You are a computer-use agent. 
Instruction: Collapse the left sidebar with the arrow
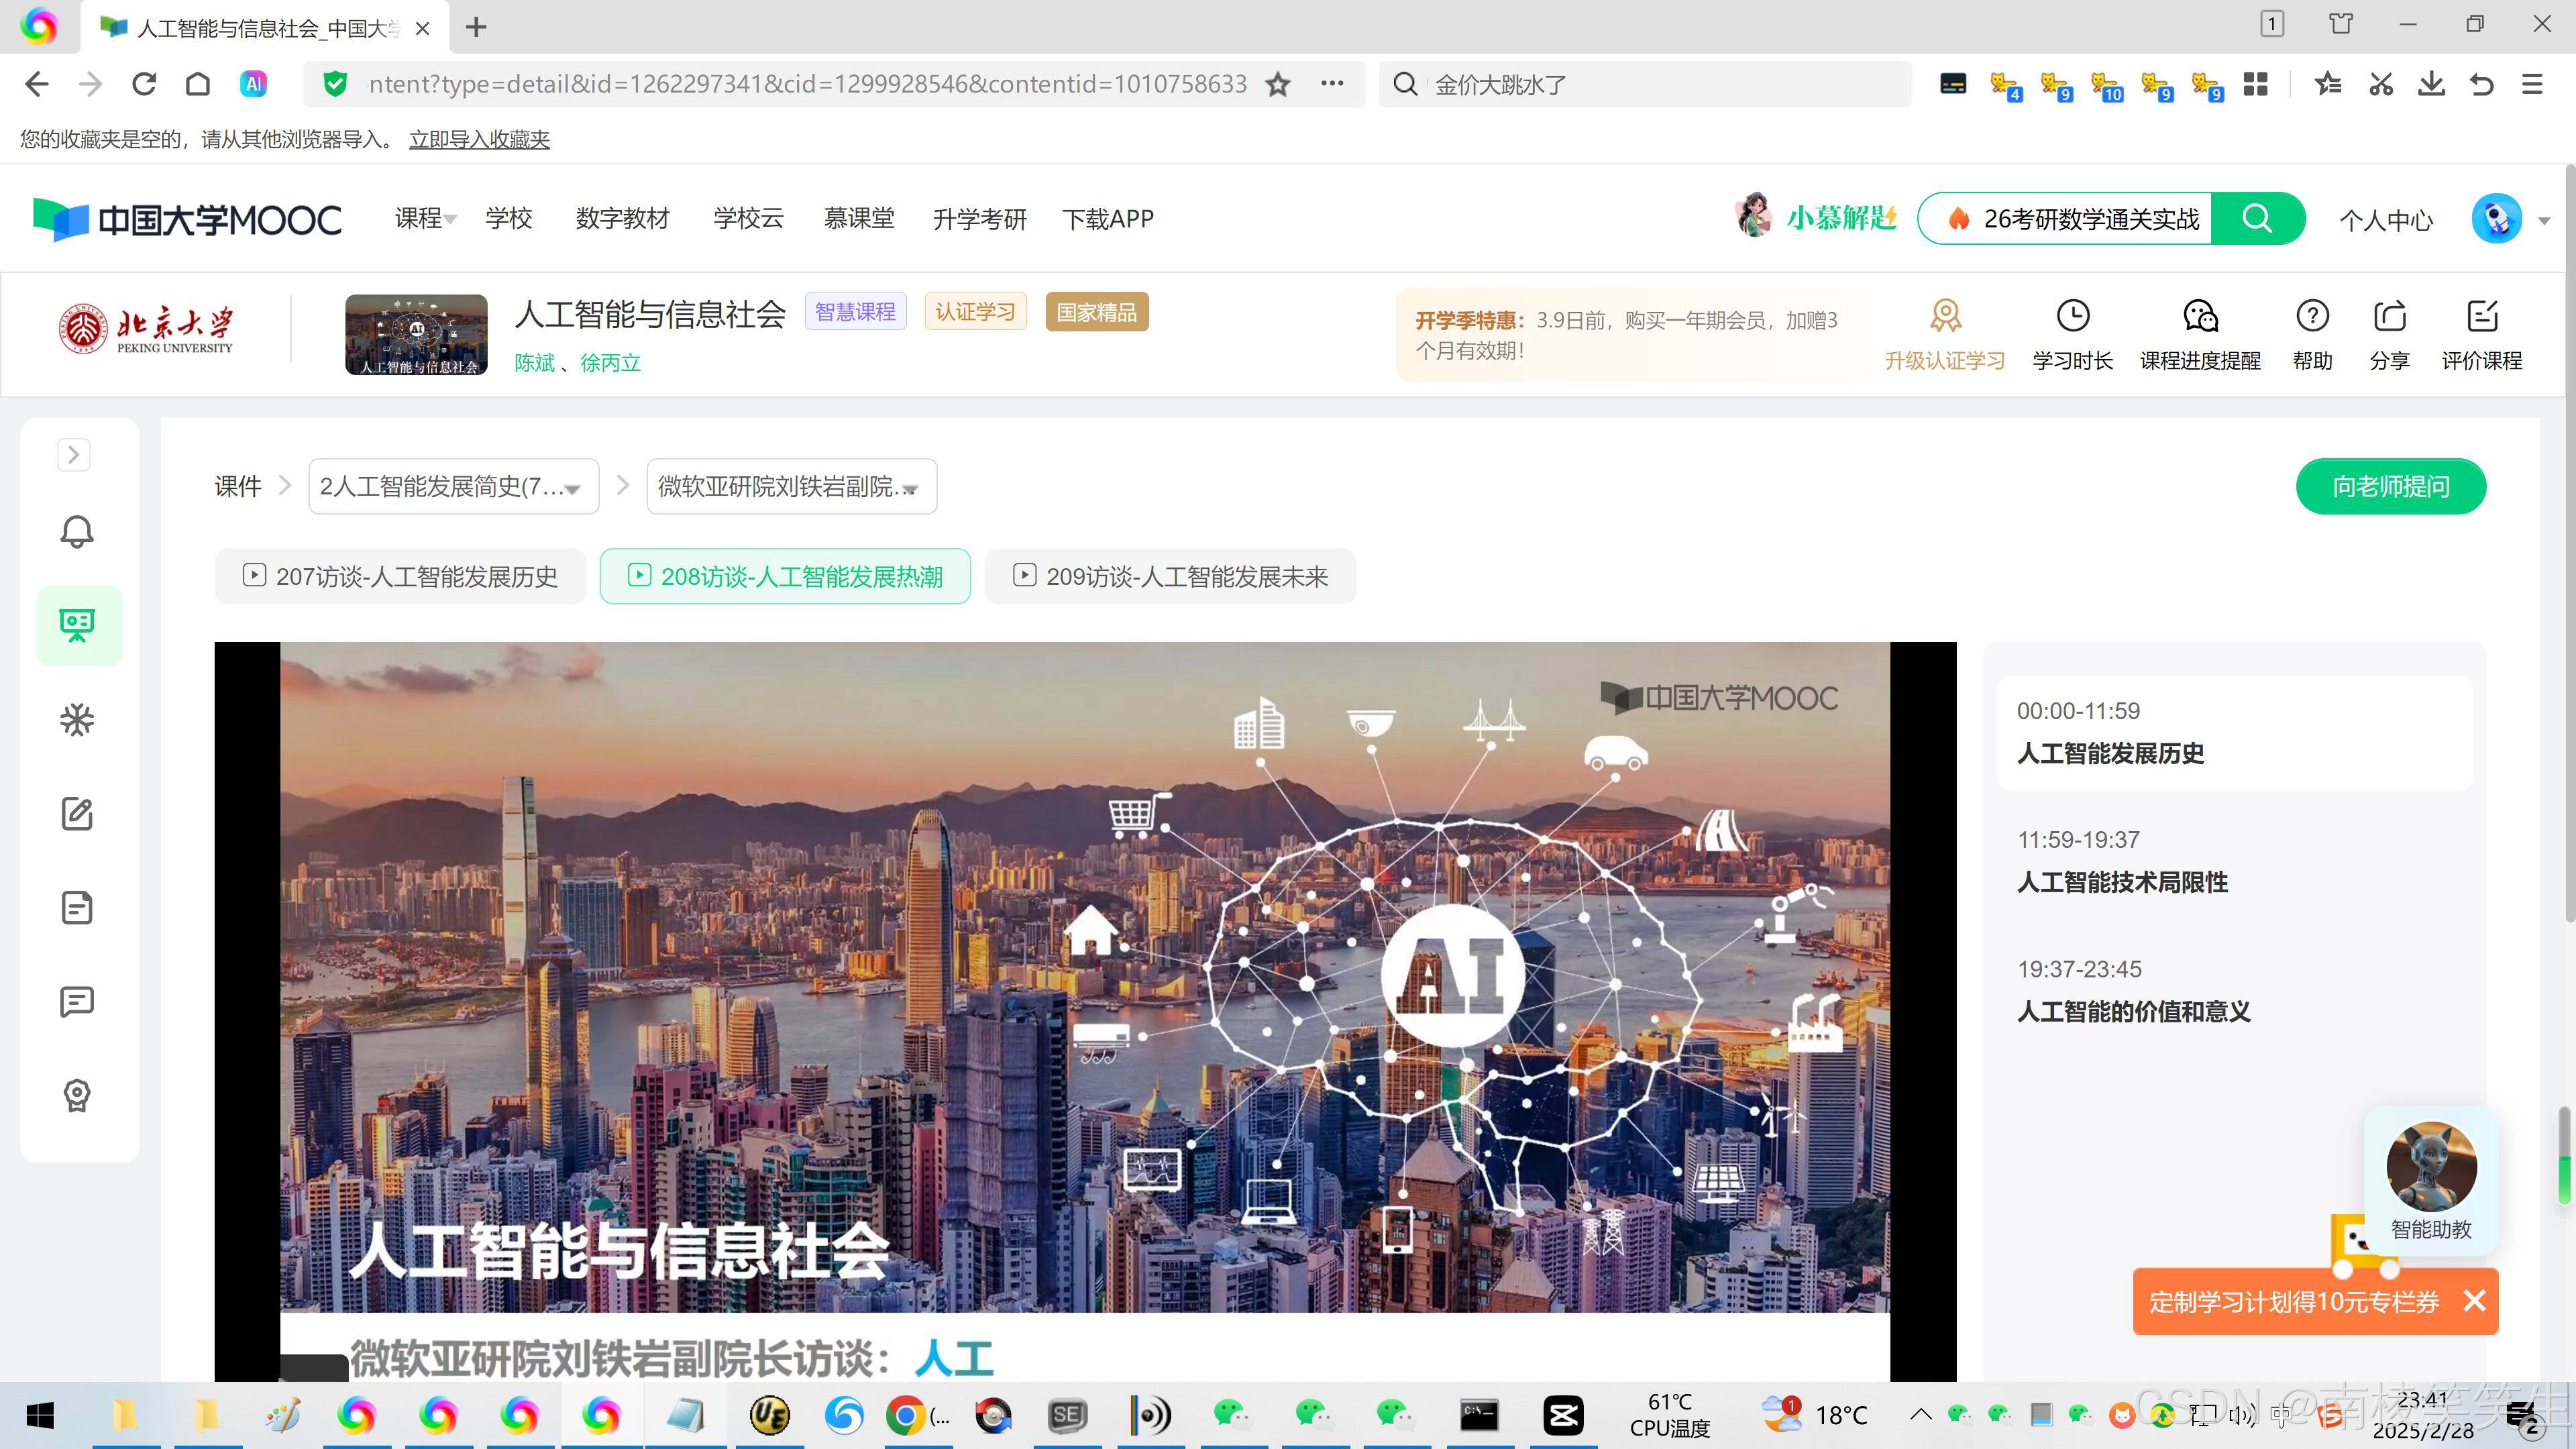click(x=73, y=455)
